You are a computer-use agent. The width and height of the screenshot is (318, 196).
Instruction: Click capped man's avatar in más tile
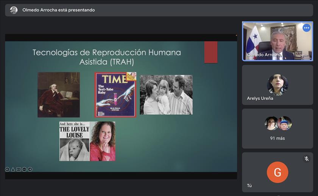285,123
